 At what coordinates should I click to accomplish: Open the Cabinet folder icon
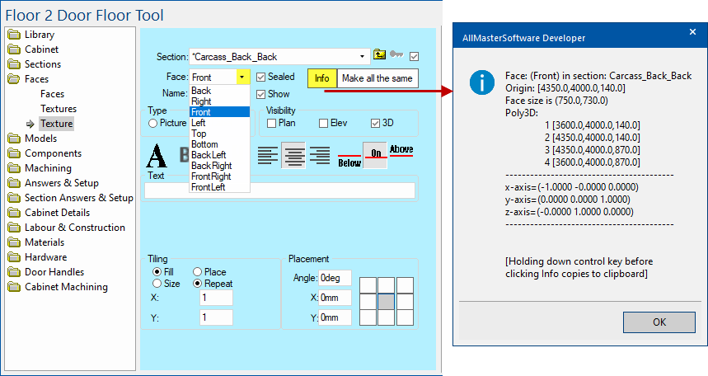pyautogui.click(x=15, y=49)
